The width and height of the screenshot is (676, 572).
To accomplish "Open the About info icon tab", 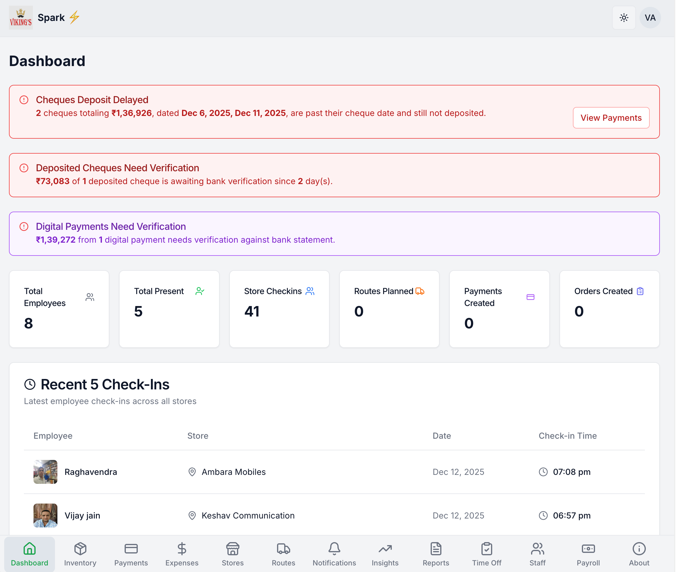I will click(639, 554).
